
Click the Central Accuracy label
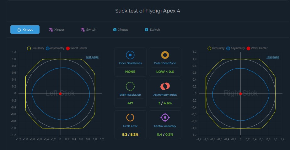(x=165, y=126)
